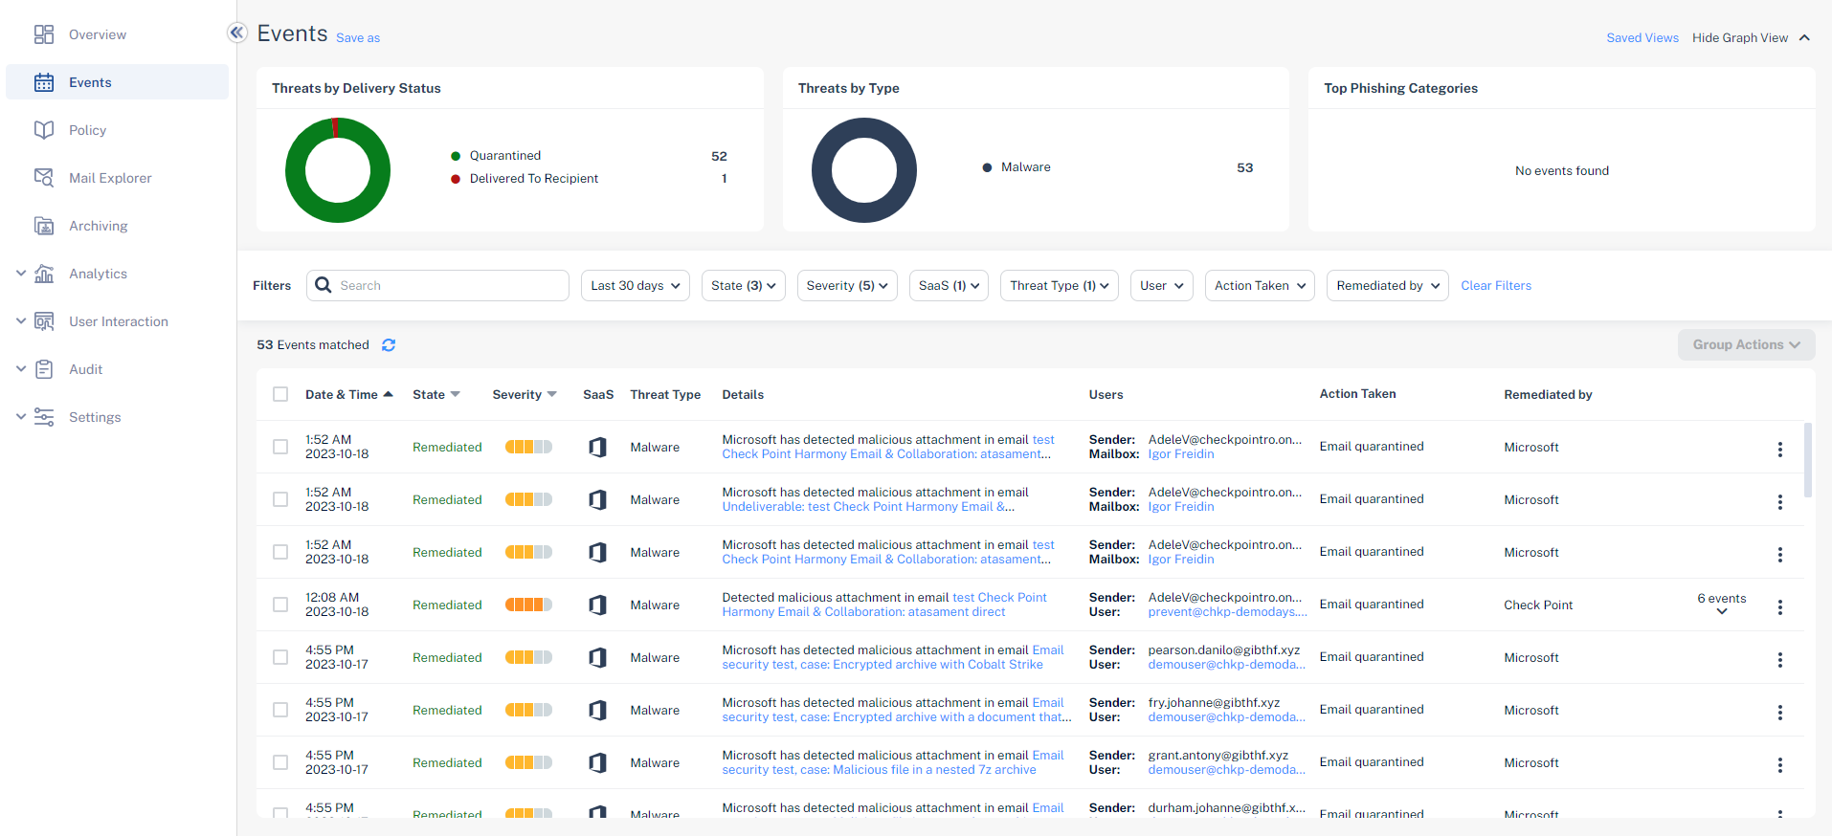The width and height of the screenshot is (1832, 836).
Task: Select all events header checkbox
Action: coord(280,394)
